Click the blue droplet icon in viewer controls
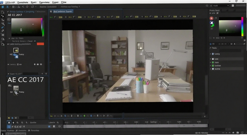The width and height of the screenshot is (247, 135). point(65,116)
